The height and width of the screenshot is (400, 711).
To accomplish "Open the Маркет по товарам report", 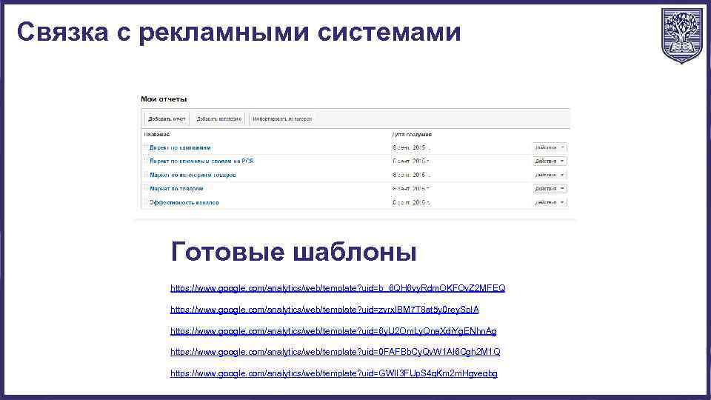I will [176, 188].
